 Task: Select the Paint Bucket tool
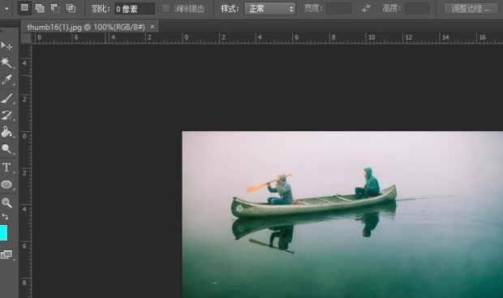[6, 132]
